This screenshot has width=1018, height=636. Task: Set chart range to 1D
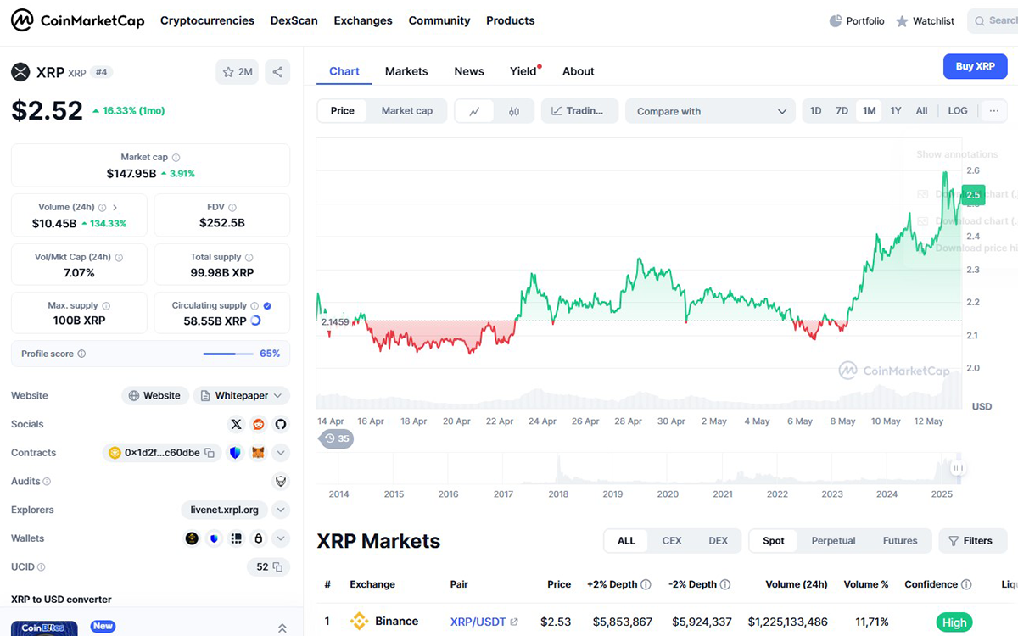tap(815, 111)
